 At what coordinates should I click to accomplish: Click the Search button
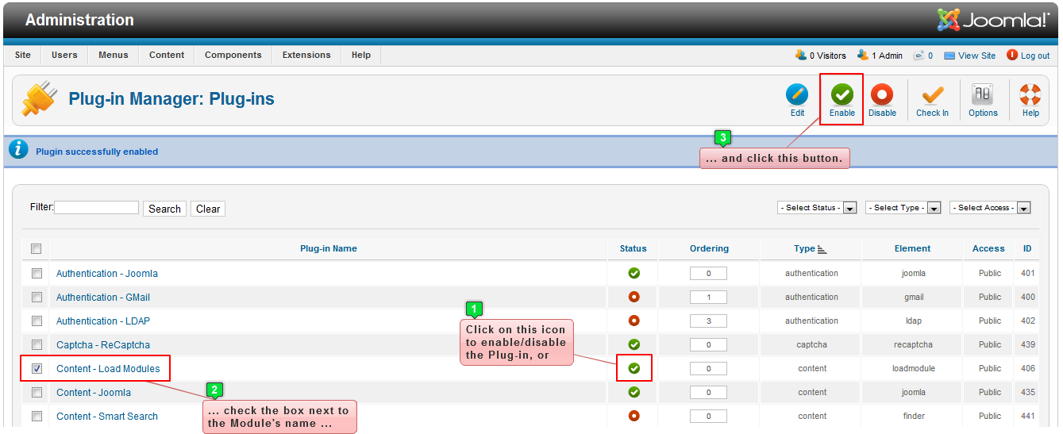pyautogui.click(x=164, y=209)
